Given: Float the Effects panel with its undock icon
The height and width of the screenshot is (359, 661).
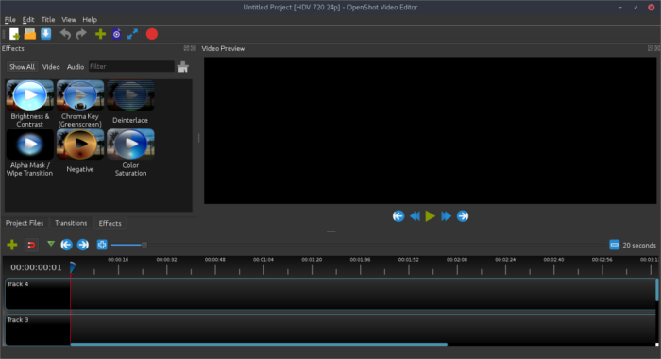Looking at the screenshot, I should coord(186,48).
